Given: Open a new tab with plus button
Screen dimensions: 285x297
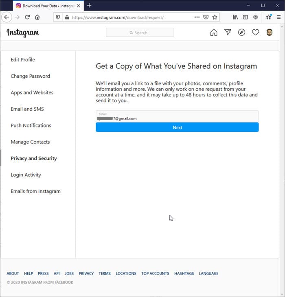Looking at the screenshot, I should point(89,6).
